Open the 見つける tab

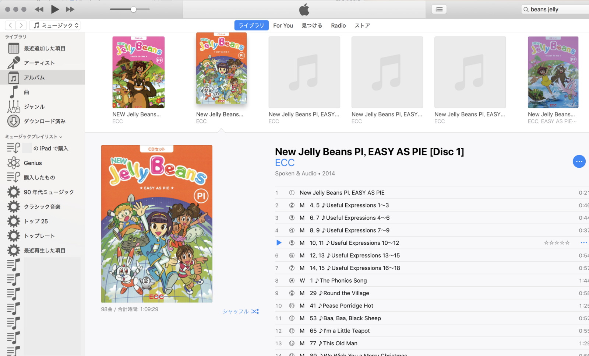pyautogui.click(x=312, y=25)
